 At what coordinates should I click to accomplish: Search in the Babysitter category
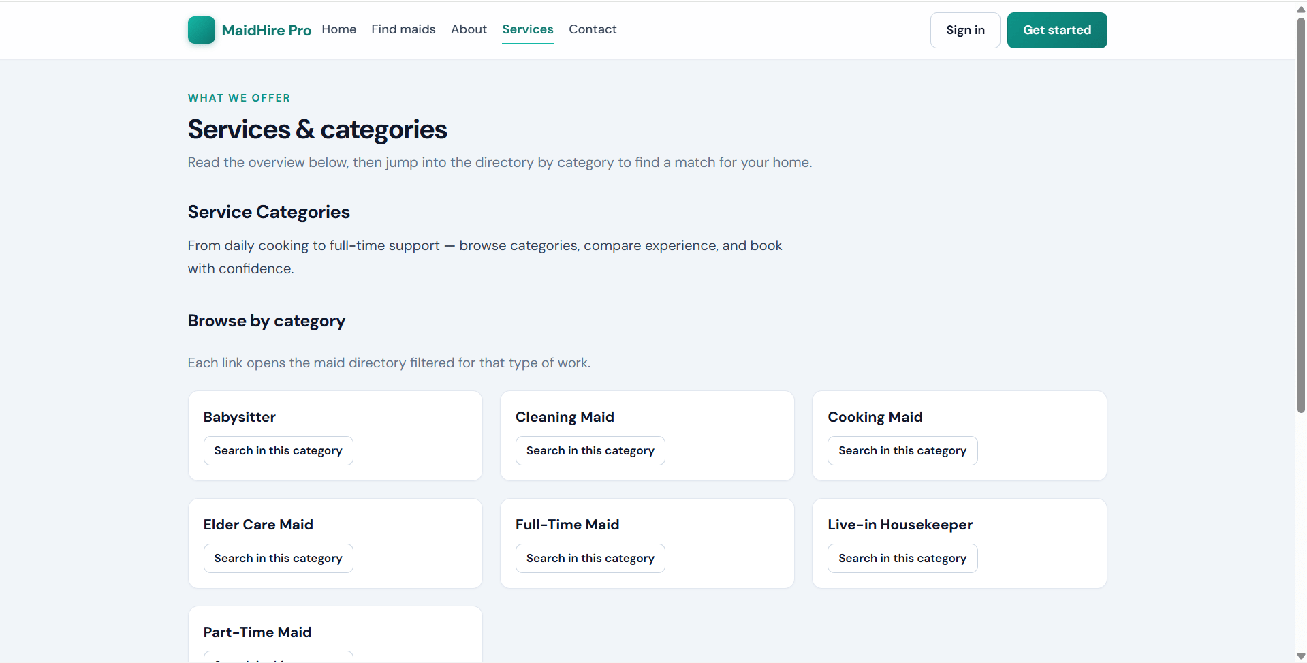coord(278,450)
